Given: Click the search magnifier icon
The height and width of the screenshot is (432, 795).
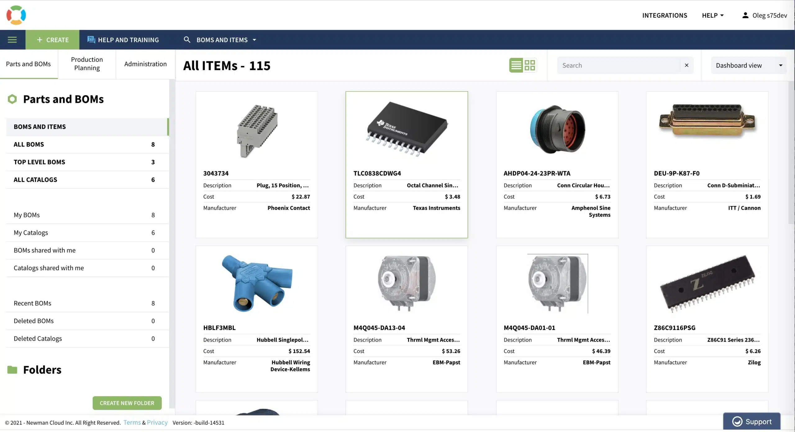Looking at the screenshot, I should 187,40.
